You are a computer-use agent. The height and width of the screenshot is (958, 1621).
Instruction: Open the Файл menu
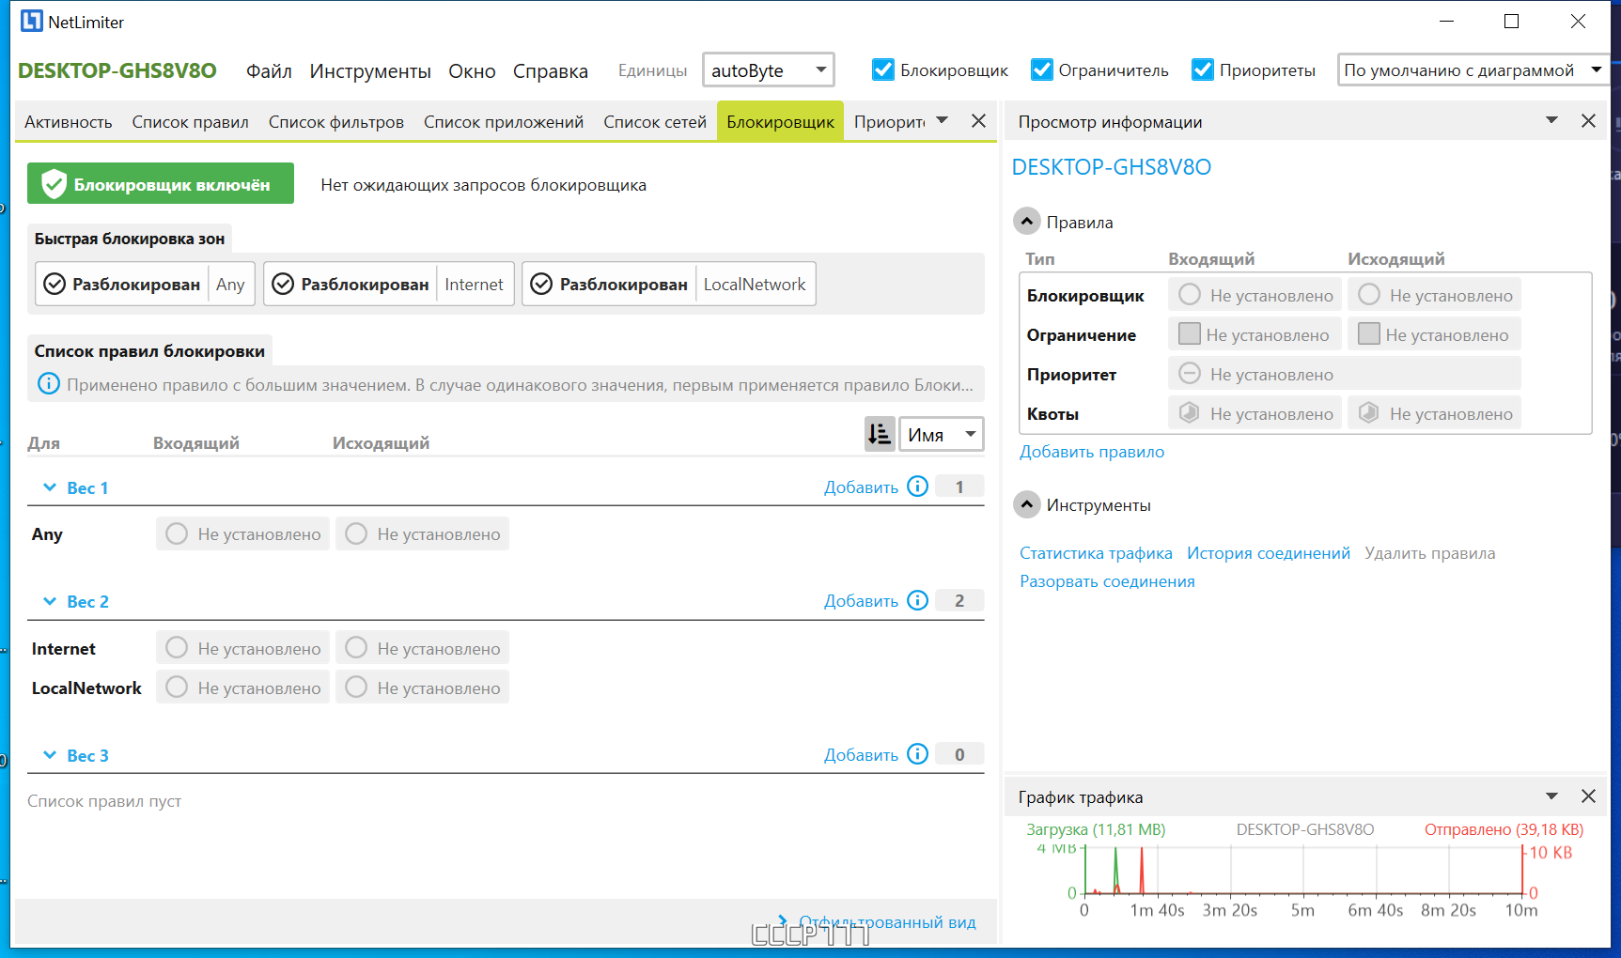coord(269,71)
